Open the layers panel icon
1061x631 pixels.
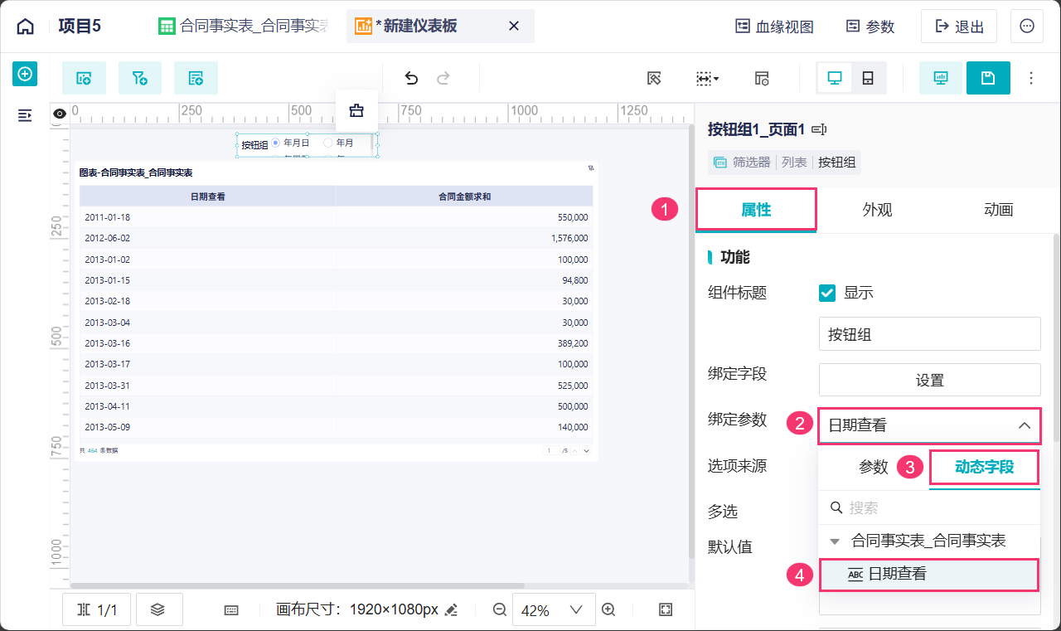pyautogui.click(x=159, y=610)
